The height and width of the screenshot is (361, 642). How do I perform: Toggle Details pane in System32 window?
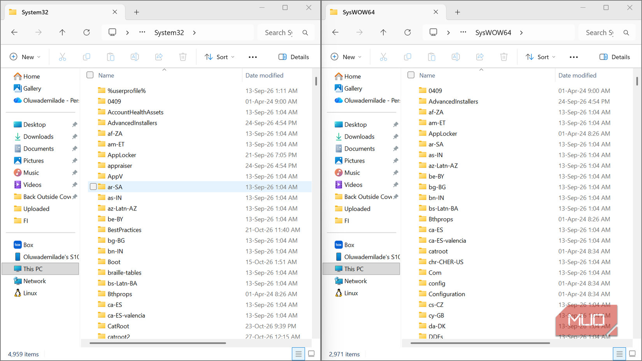coord(294,57)
